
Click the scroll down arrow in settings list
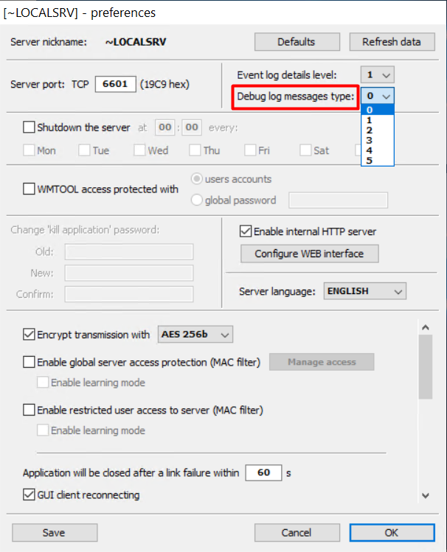pos(425,495)
